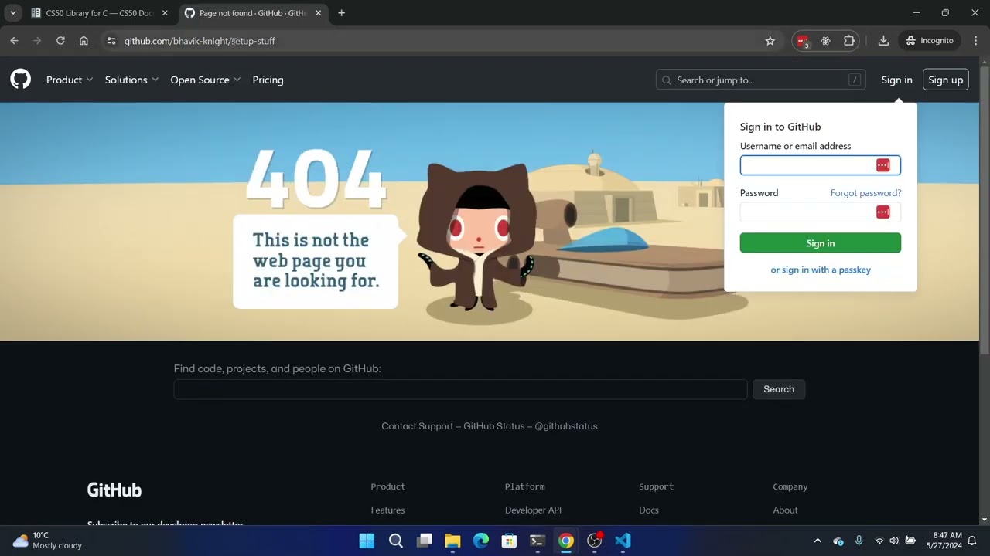Open Features footer link
Viewport: 990px width, 556px height.
(x=387, y=510)
